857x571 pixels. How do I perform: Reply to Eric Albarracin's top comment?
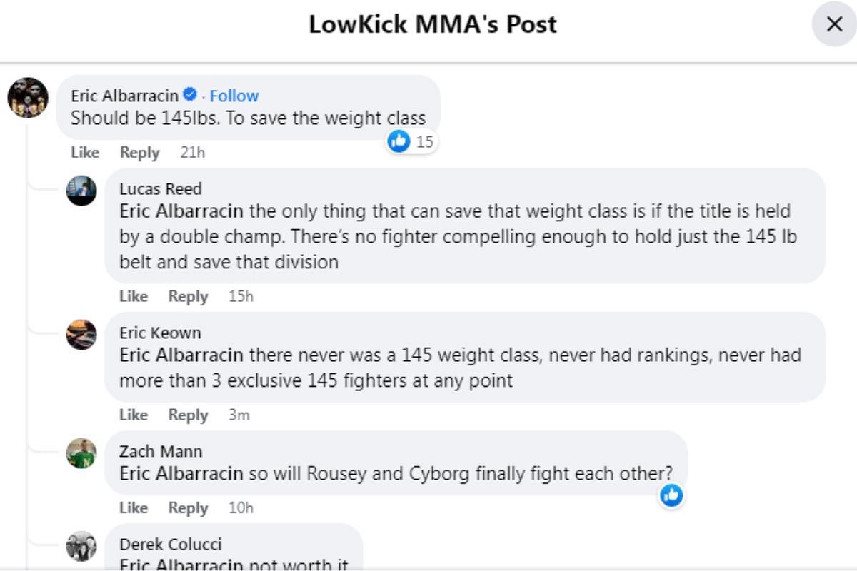[139, 152]
